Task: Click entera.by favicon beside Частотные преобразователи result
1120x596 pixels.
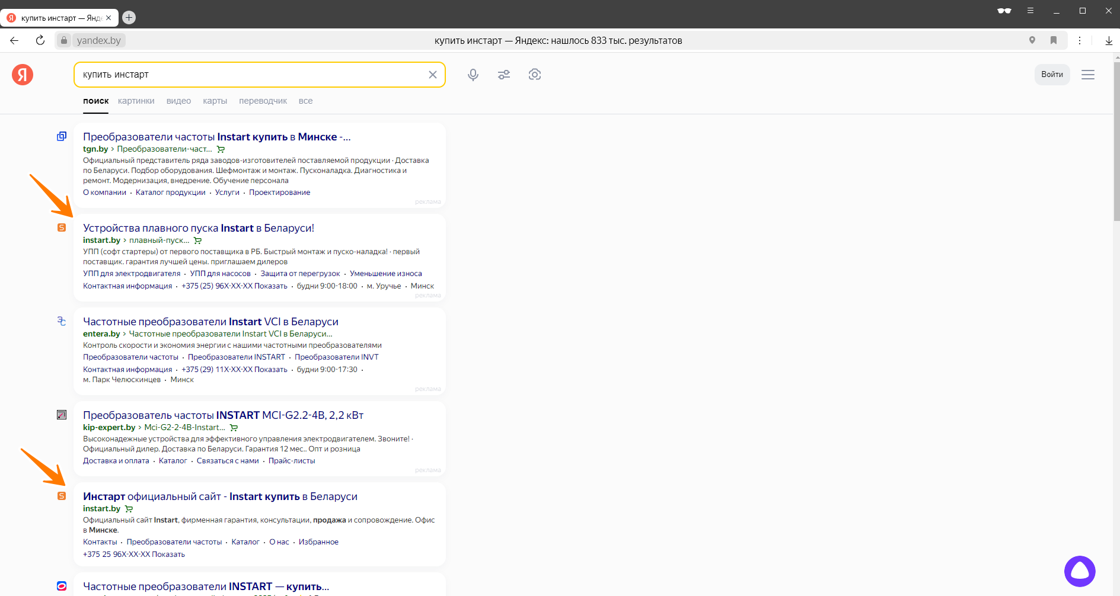Action: pyautogui.click(x=62, y=321)
